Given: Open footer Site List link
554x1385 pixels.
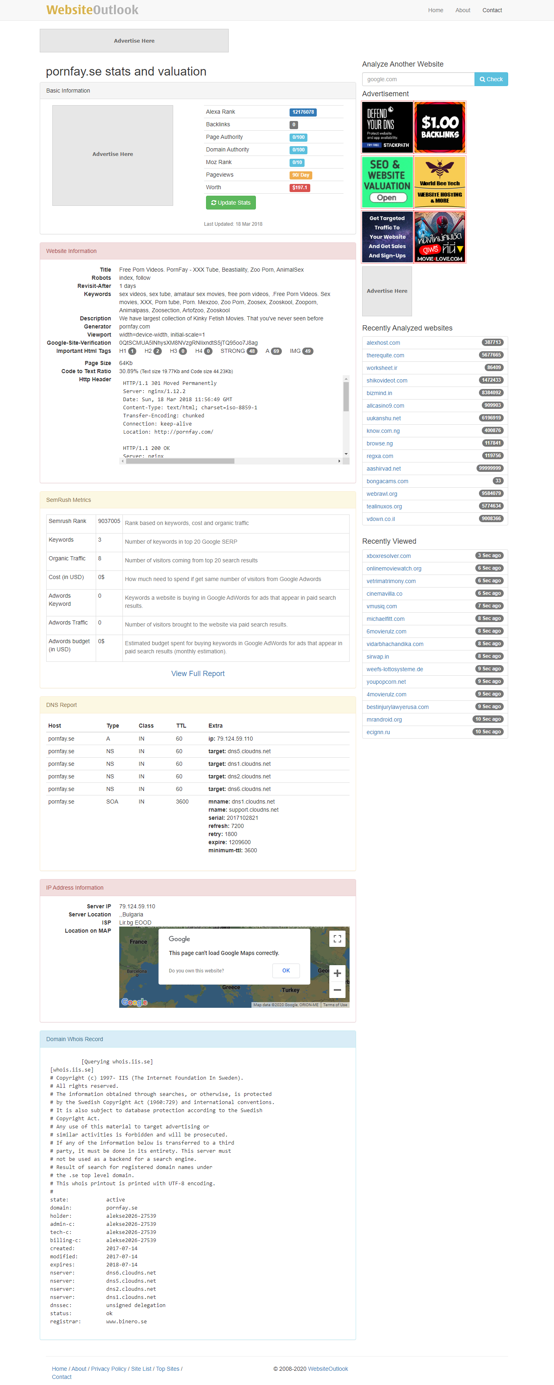Looking at the screenshot, I should 141,1369.
